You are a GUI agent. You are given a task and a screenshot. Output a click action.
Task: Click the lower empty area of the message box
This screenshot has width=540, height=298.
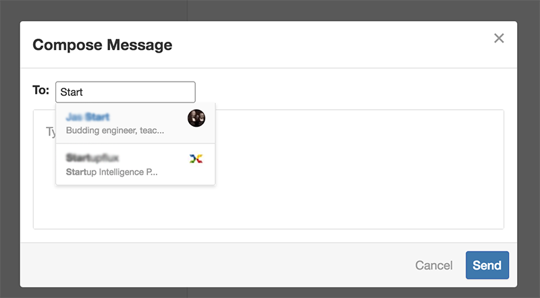click(270, 212)
